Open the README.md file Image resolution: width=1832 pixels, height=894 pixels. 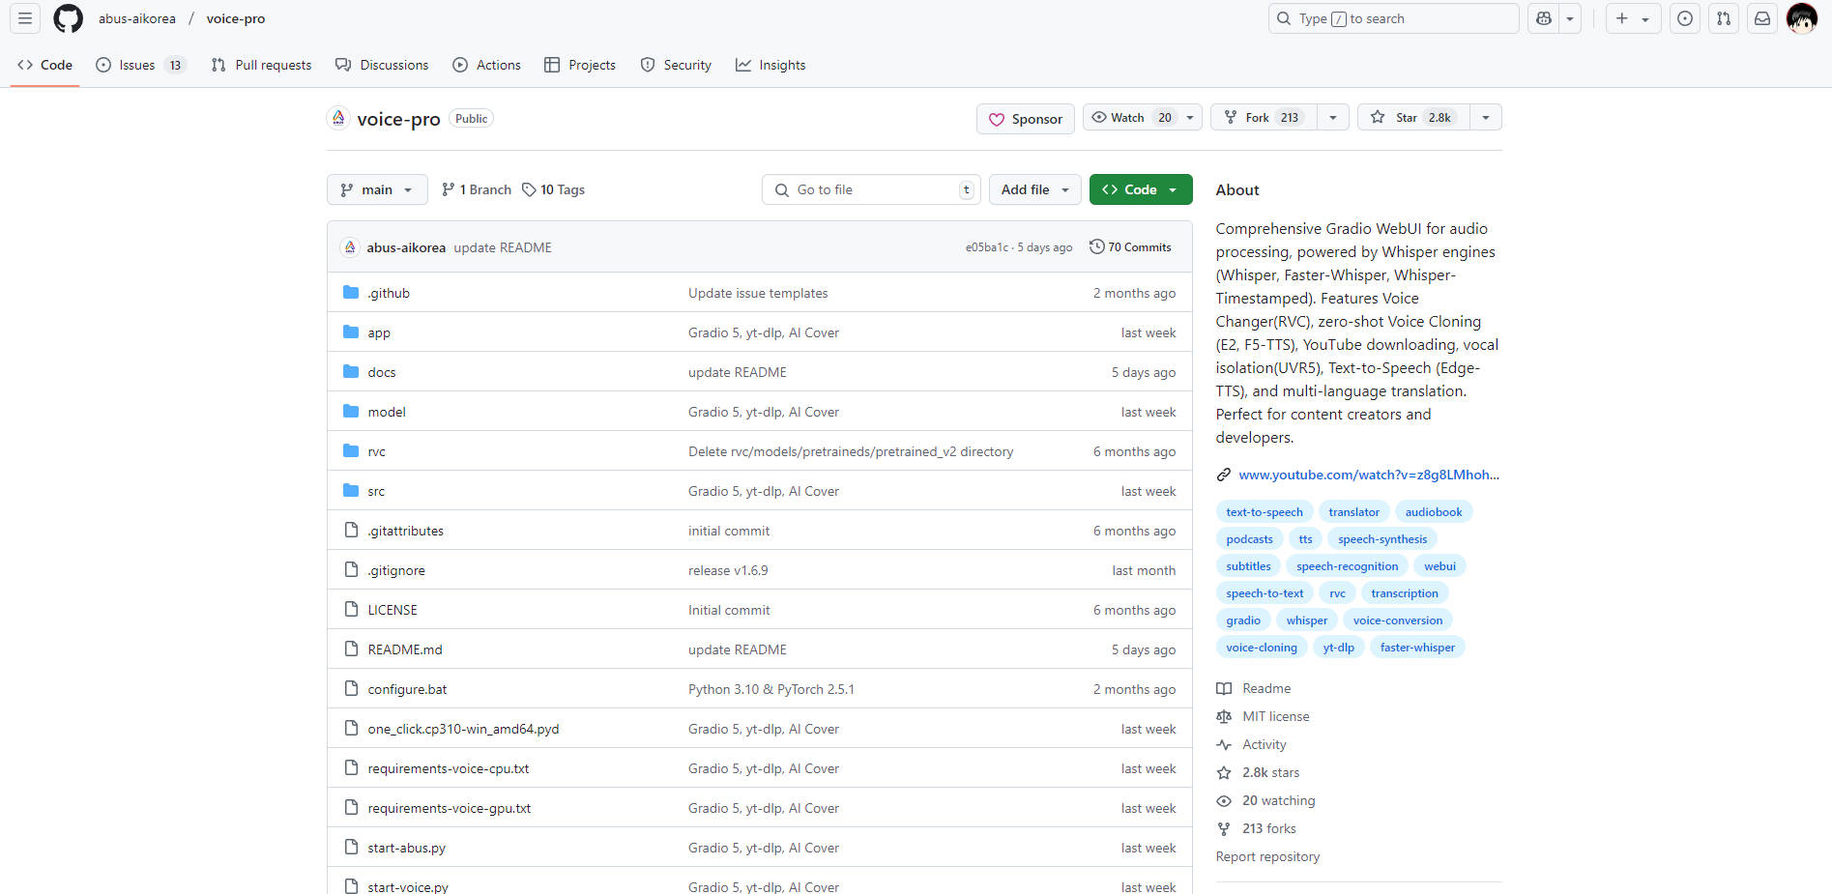click(x=405, y=649)
